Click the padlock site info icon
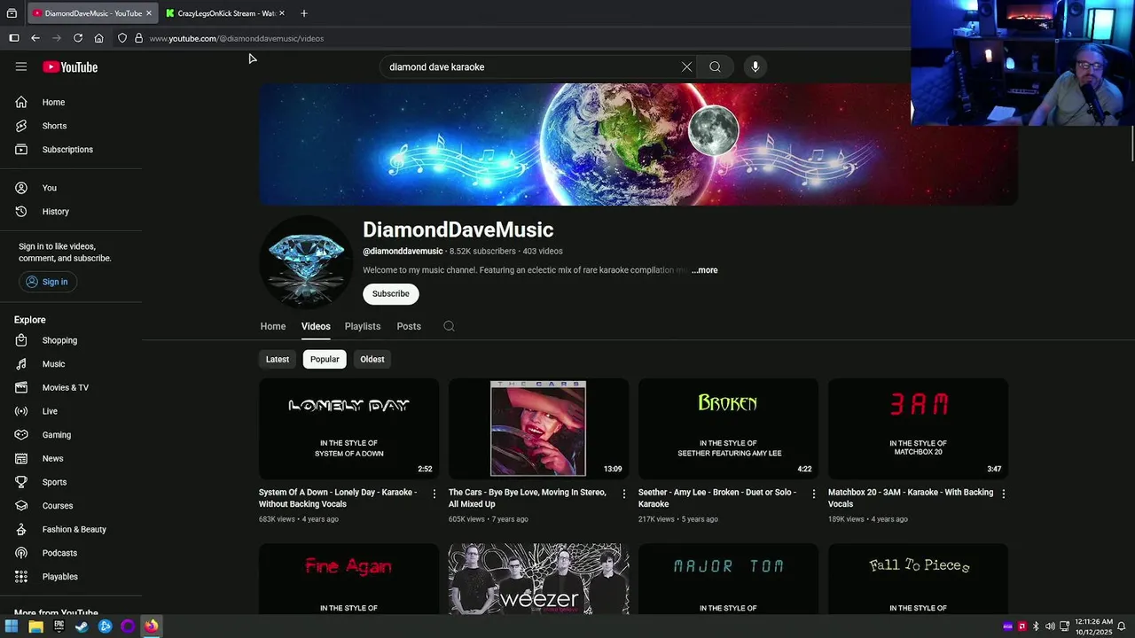Image resolution: width=1135 pixels, height=638 pixels. 138,38
